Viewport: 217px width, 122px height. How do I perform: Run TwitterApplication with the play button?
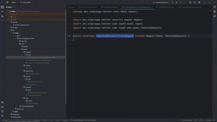pos(173,2)
